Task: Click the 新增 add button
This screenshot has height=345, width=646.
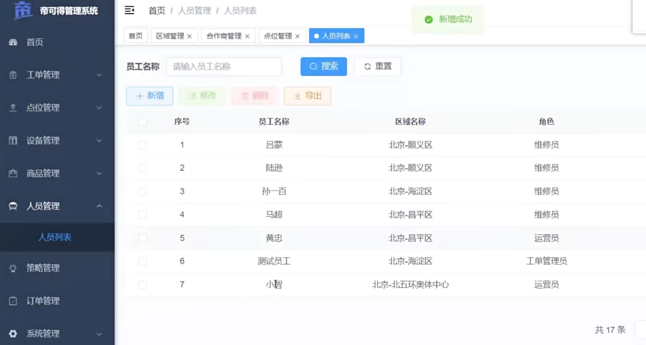Action: (150, 96)
